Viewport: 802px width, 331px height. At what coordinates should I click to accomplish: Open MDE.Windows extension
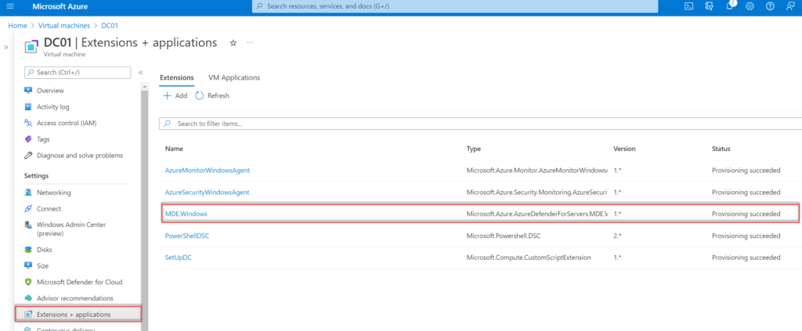click(186, 214)
